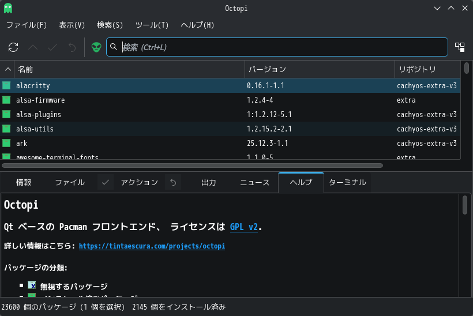This screenshot has height=316, width=473.
Task: Close the Octopi window
Action: click(x=465, y=8)
